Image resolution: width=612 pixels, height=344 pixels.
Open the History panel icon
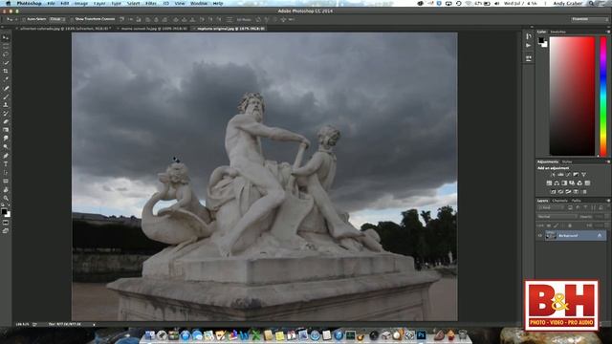pos(529,36)
